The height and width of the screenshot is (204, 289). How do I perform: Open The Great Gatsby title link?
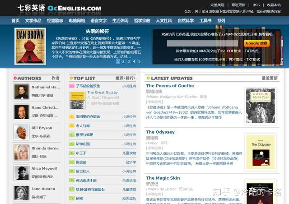coord(103,93)
